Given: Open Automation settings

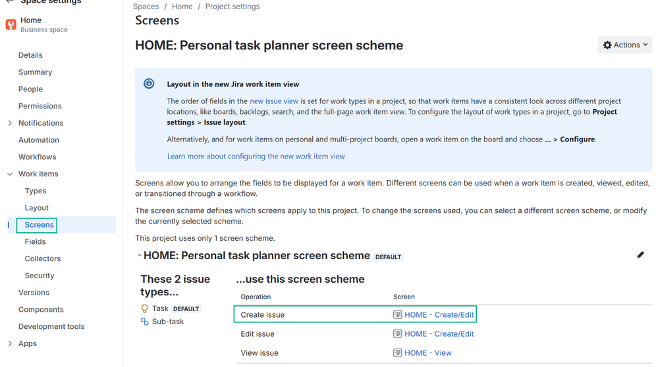Looking at the screenshot, I should 39,140.
